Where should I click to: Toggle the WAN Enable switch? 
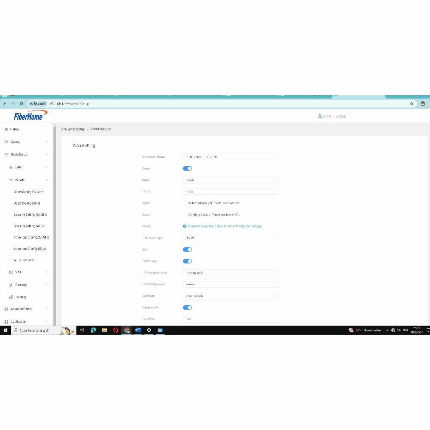(187, 168)
